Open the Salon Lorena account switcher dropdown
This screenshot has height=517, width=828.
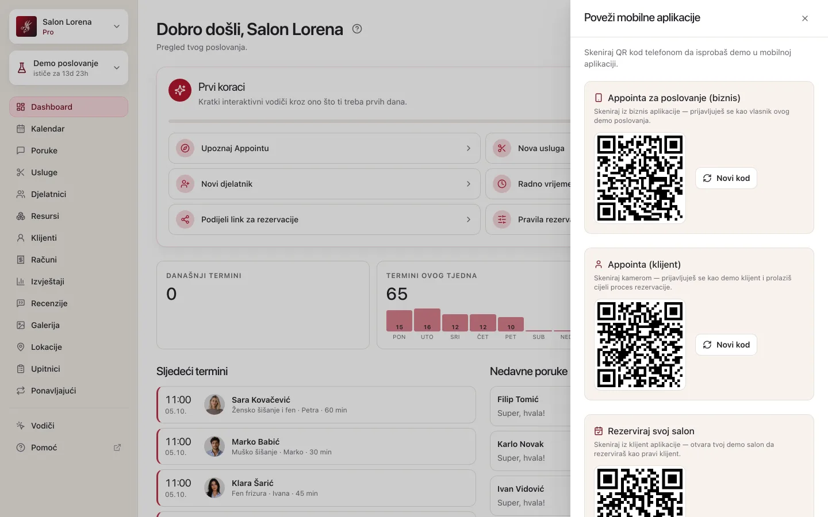[x=68, y=26]
